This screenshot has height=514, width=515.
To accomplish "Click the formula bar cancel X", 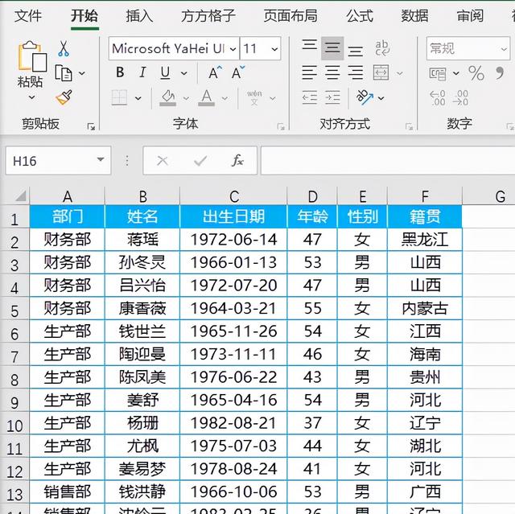I will click(x=163, y=161).
